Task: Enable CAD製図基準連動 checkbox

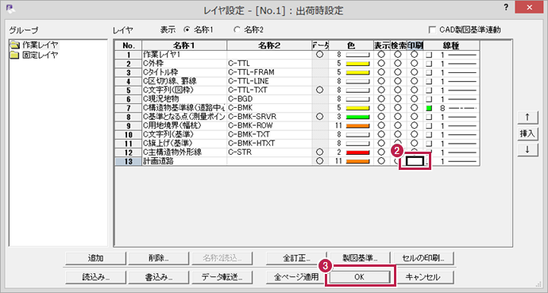Action: [432, 30]
